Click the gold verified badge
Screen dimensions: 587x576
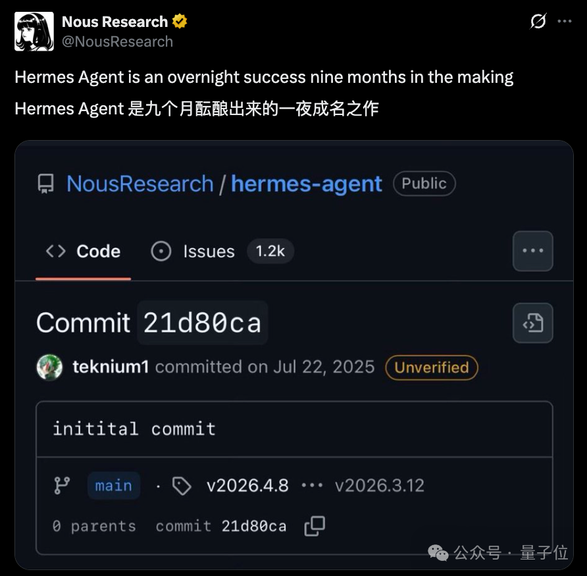coord(180,21)
